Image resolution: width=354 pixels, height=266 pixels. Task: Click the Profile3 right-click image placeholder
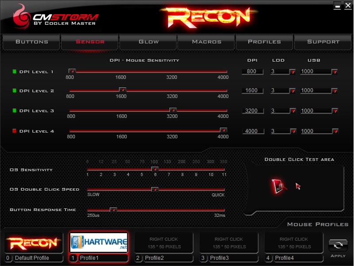[229, 243]
